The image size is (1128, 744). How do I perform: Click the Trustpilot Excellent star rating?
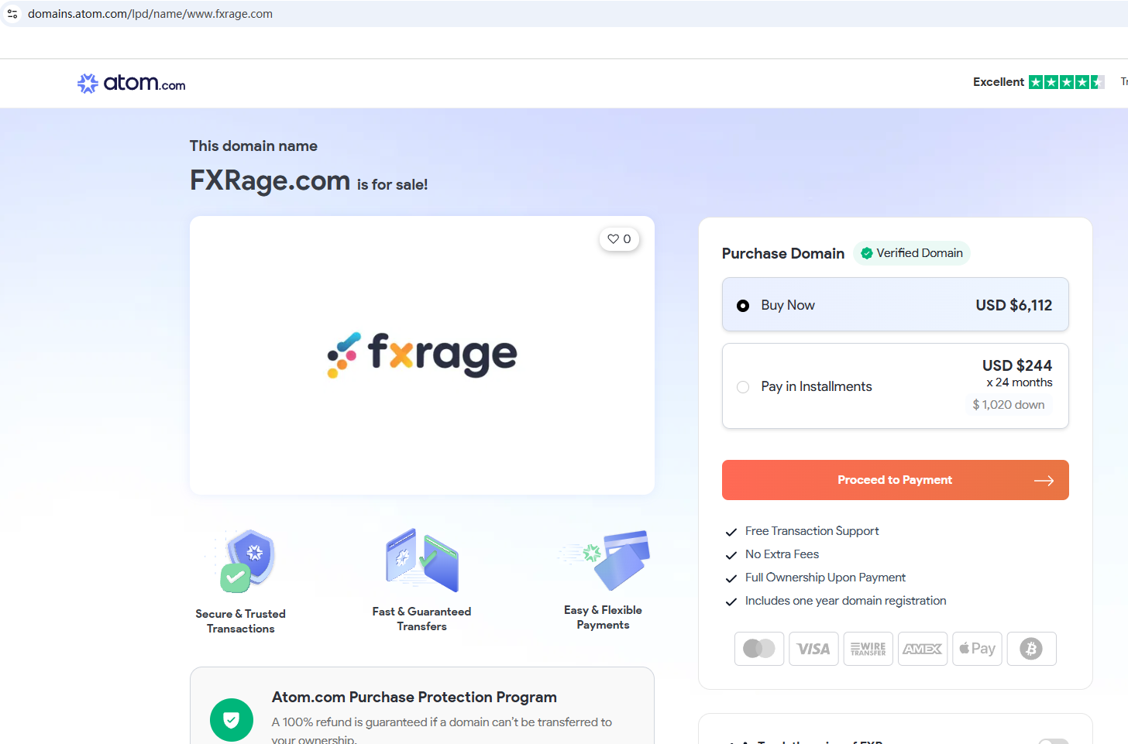1066,82
